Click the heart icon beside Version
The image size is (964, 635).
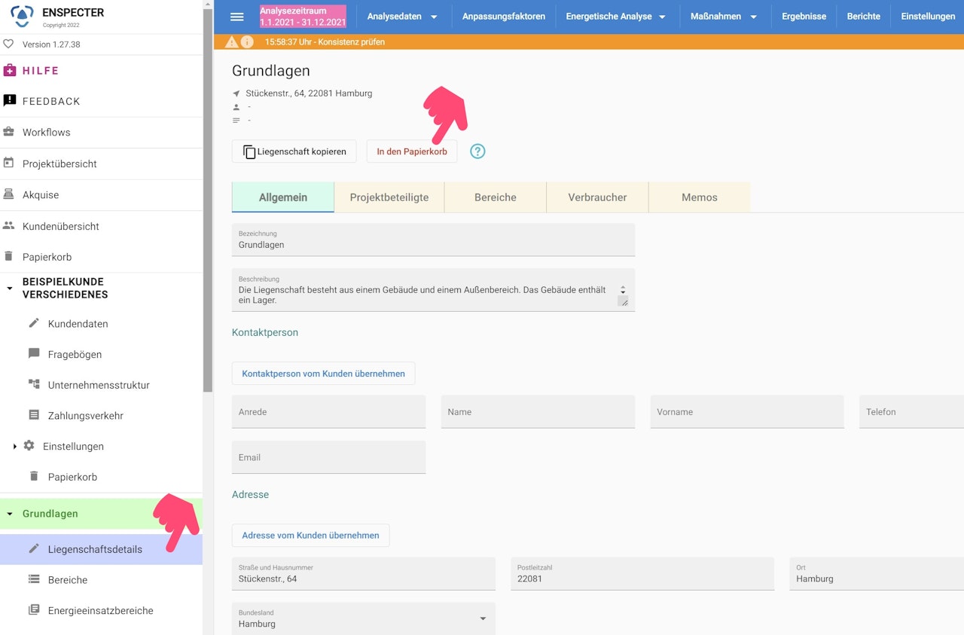coord(9,44)
